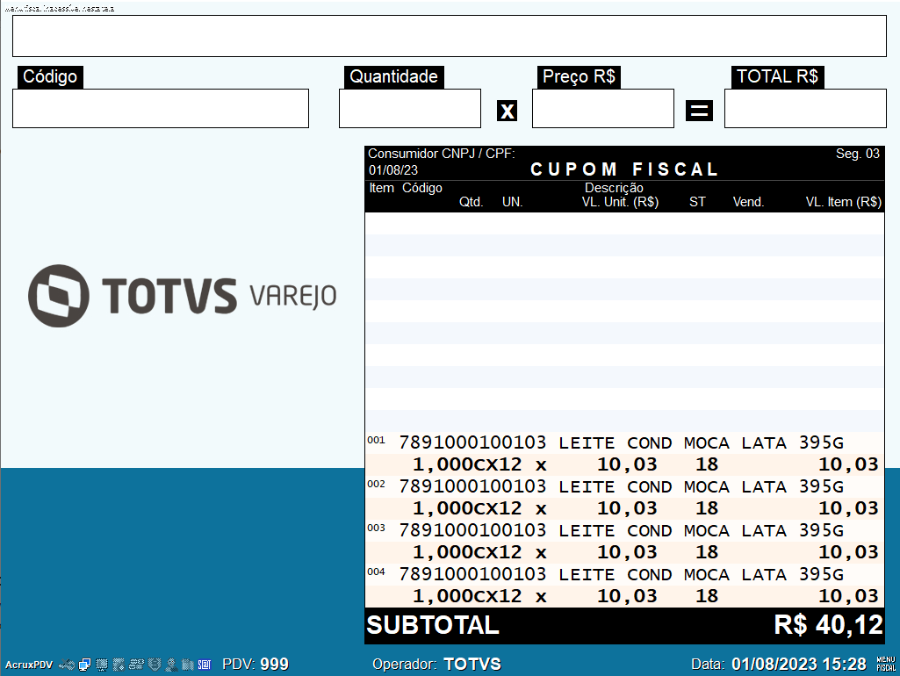
Task: Focus the Código input field
Action: (x=161, y=109)
